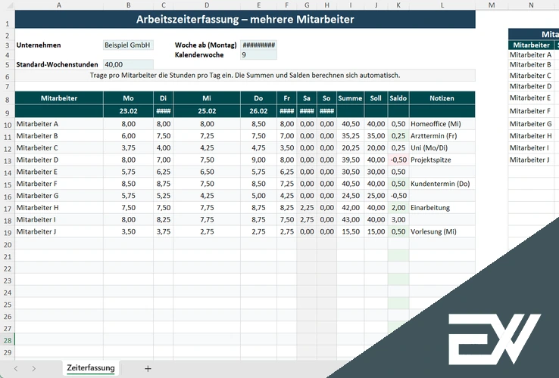Screen dimensions: 559x378
Task: Select row 28 header
Action: pos(7,341)
